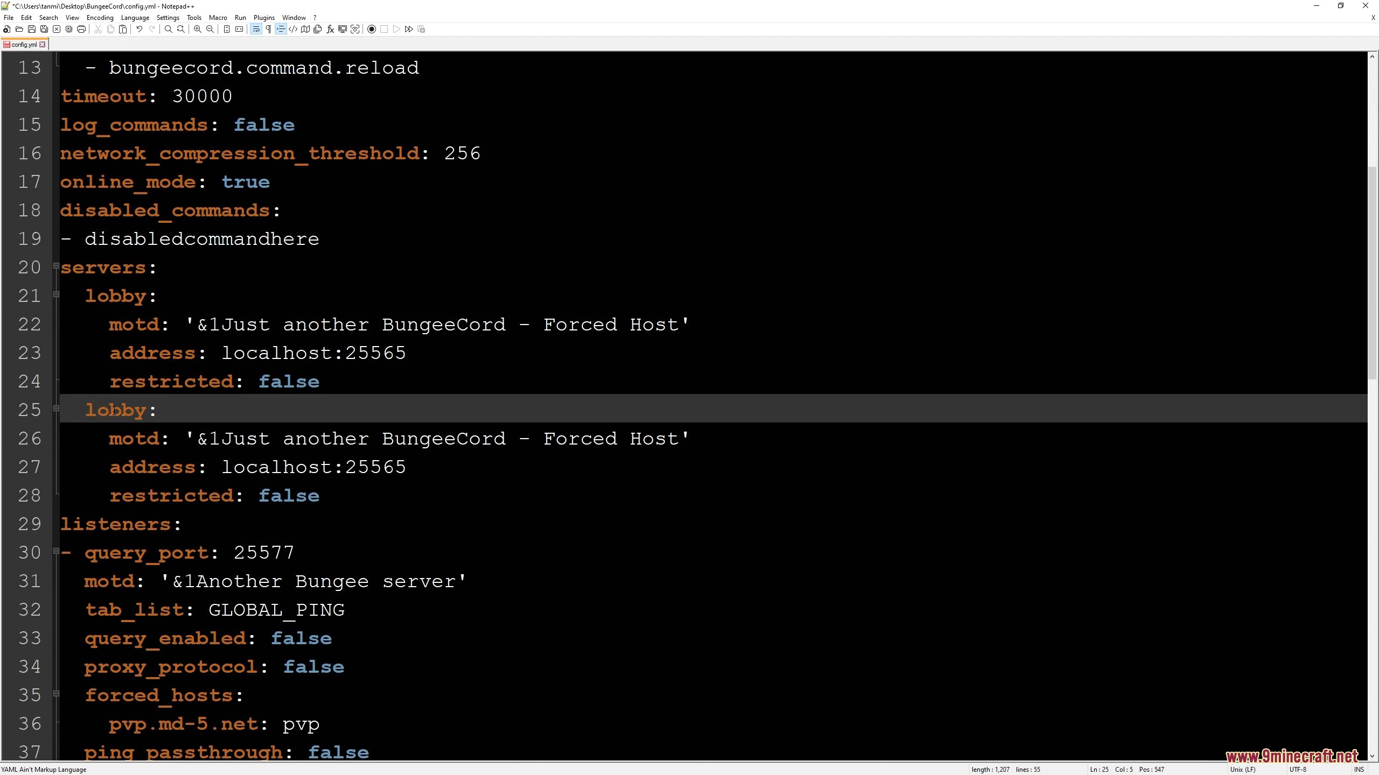Click the New File icon

(8, 30)
